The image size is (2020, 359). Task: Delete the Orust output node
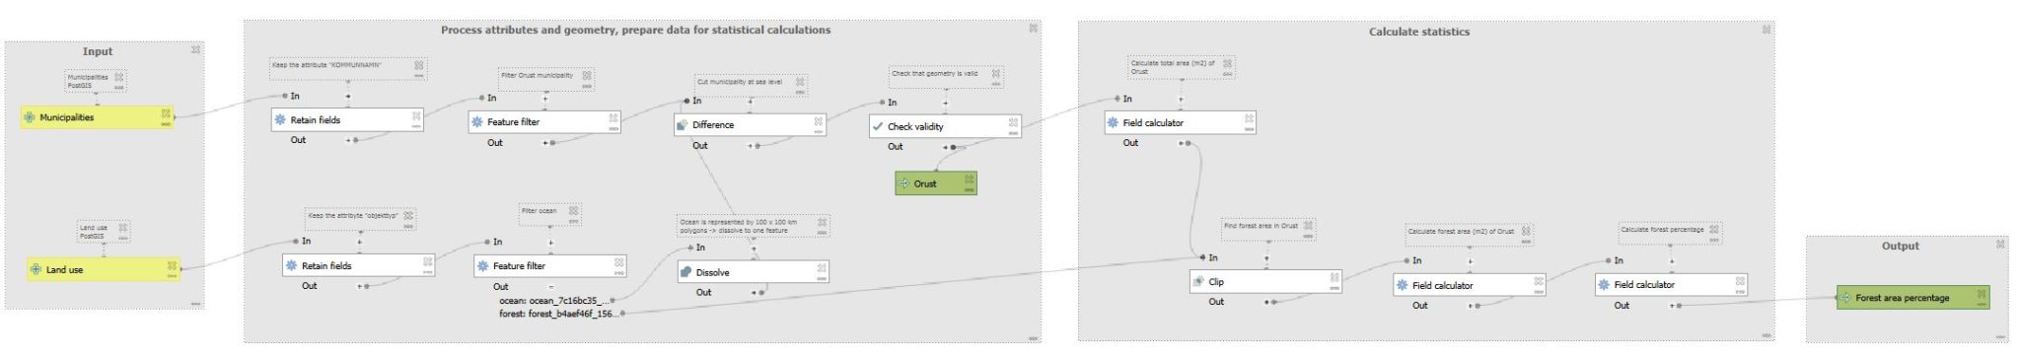click(x=969, y=179)
